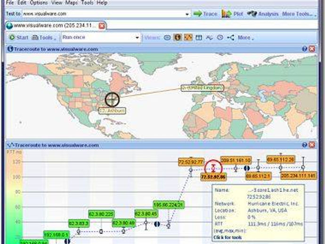Click the green Start play icon
This screenshot has width=325, height=244.
12,37
